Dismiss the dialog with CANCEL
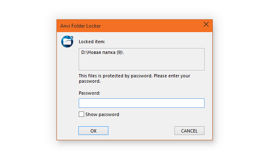Image resolution: width=268 pixels, height=158 pixels. [189, 131]
